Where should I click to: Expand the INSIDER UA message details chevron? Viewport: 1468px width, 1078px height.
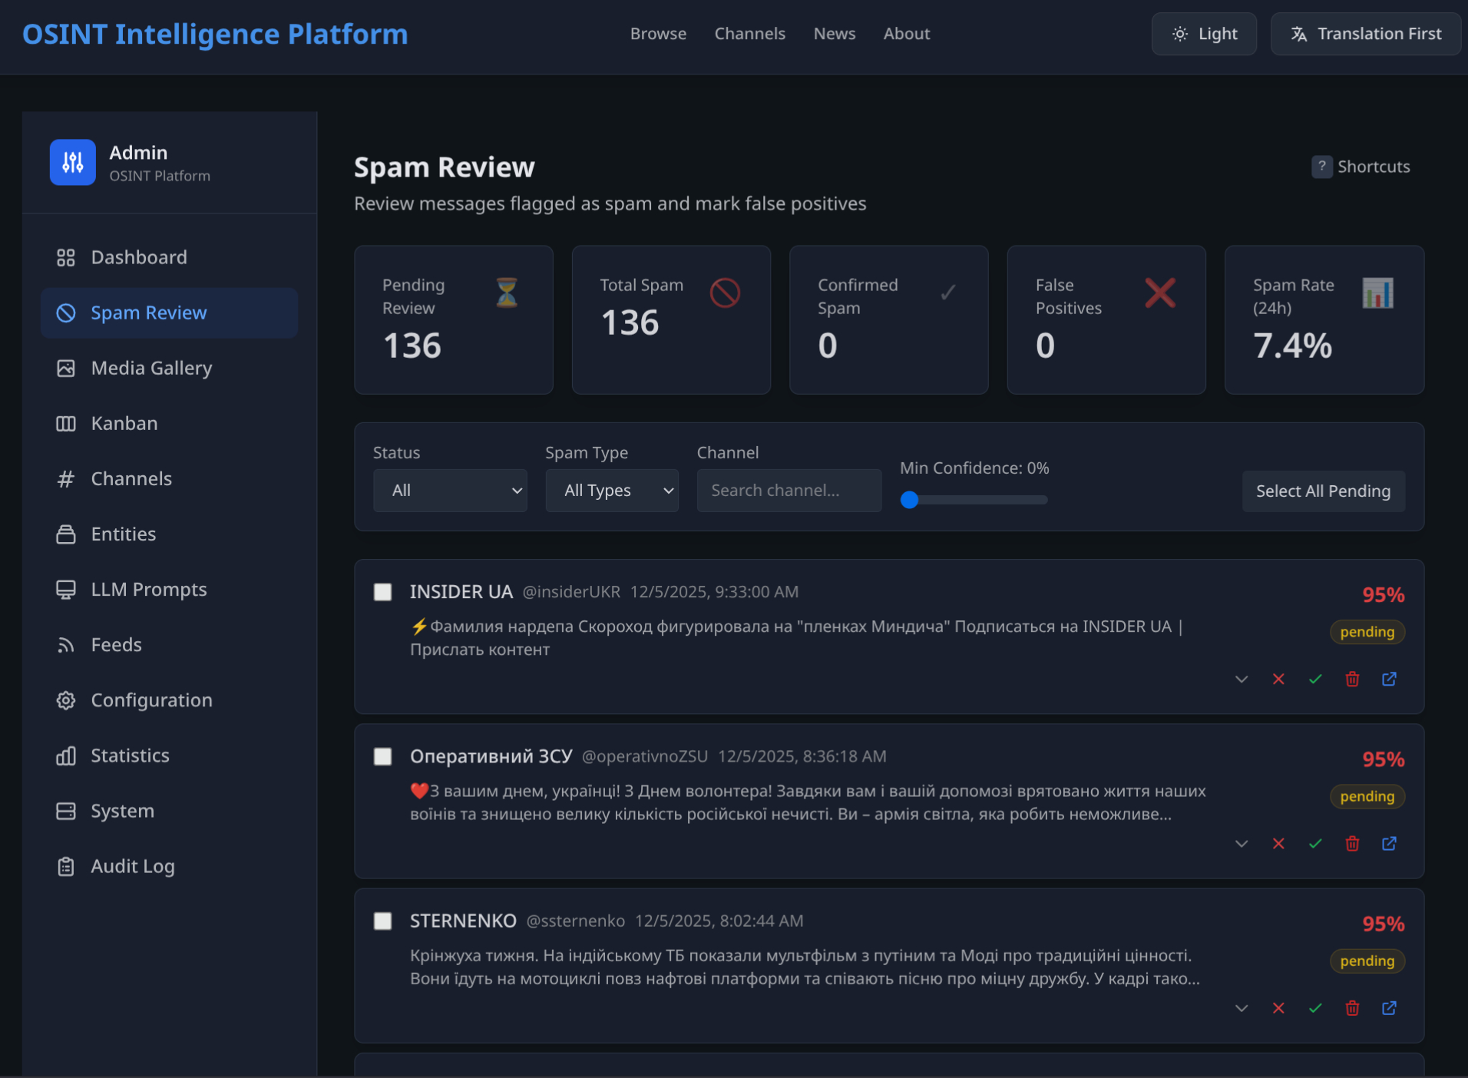coord(1242,680)
